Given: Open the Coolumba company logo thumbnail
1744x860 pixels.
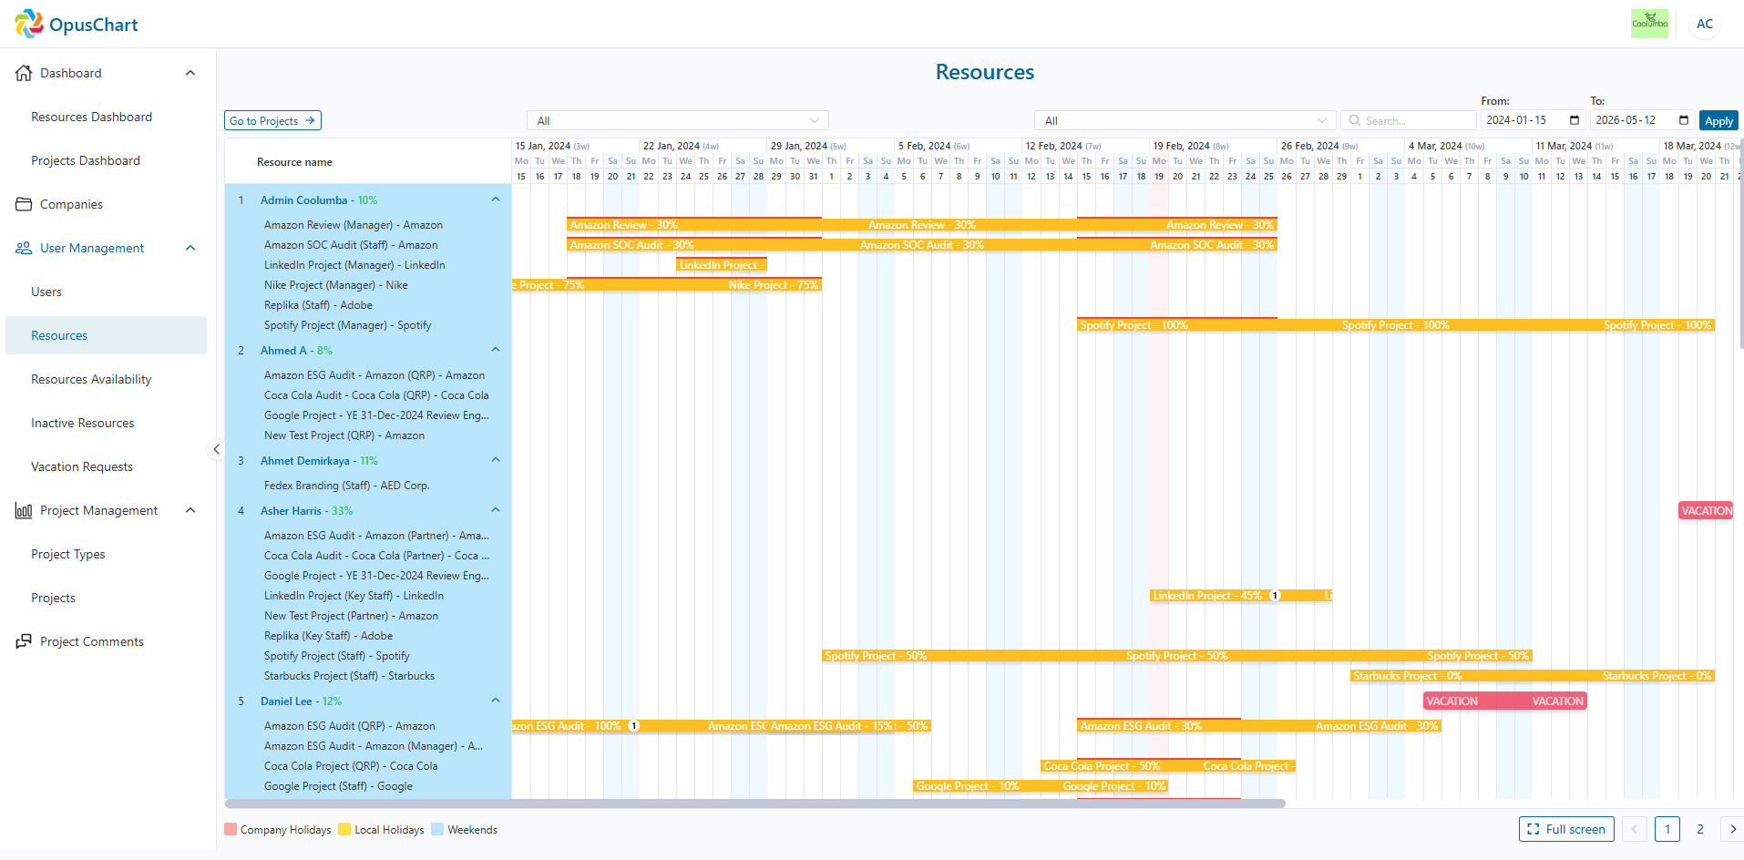Looking at the screenshot, I should (1649, 24).
